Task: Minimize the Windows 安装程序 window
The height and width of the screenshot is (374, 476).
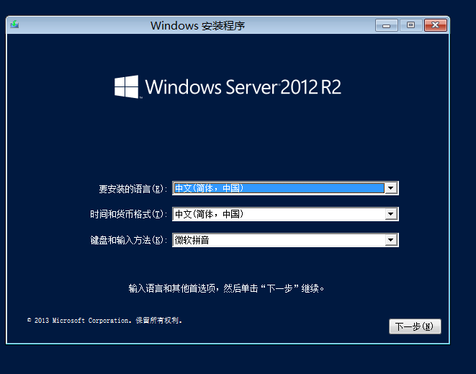Action: coord(387,25)
